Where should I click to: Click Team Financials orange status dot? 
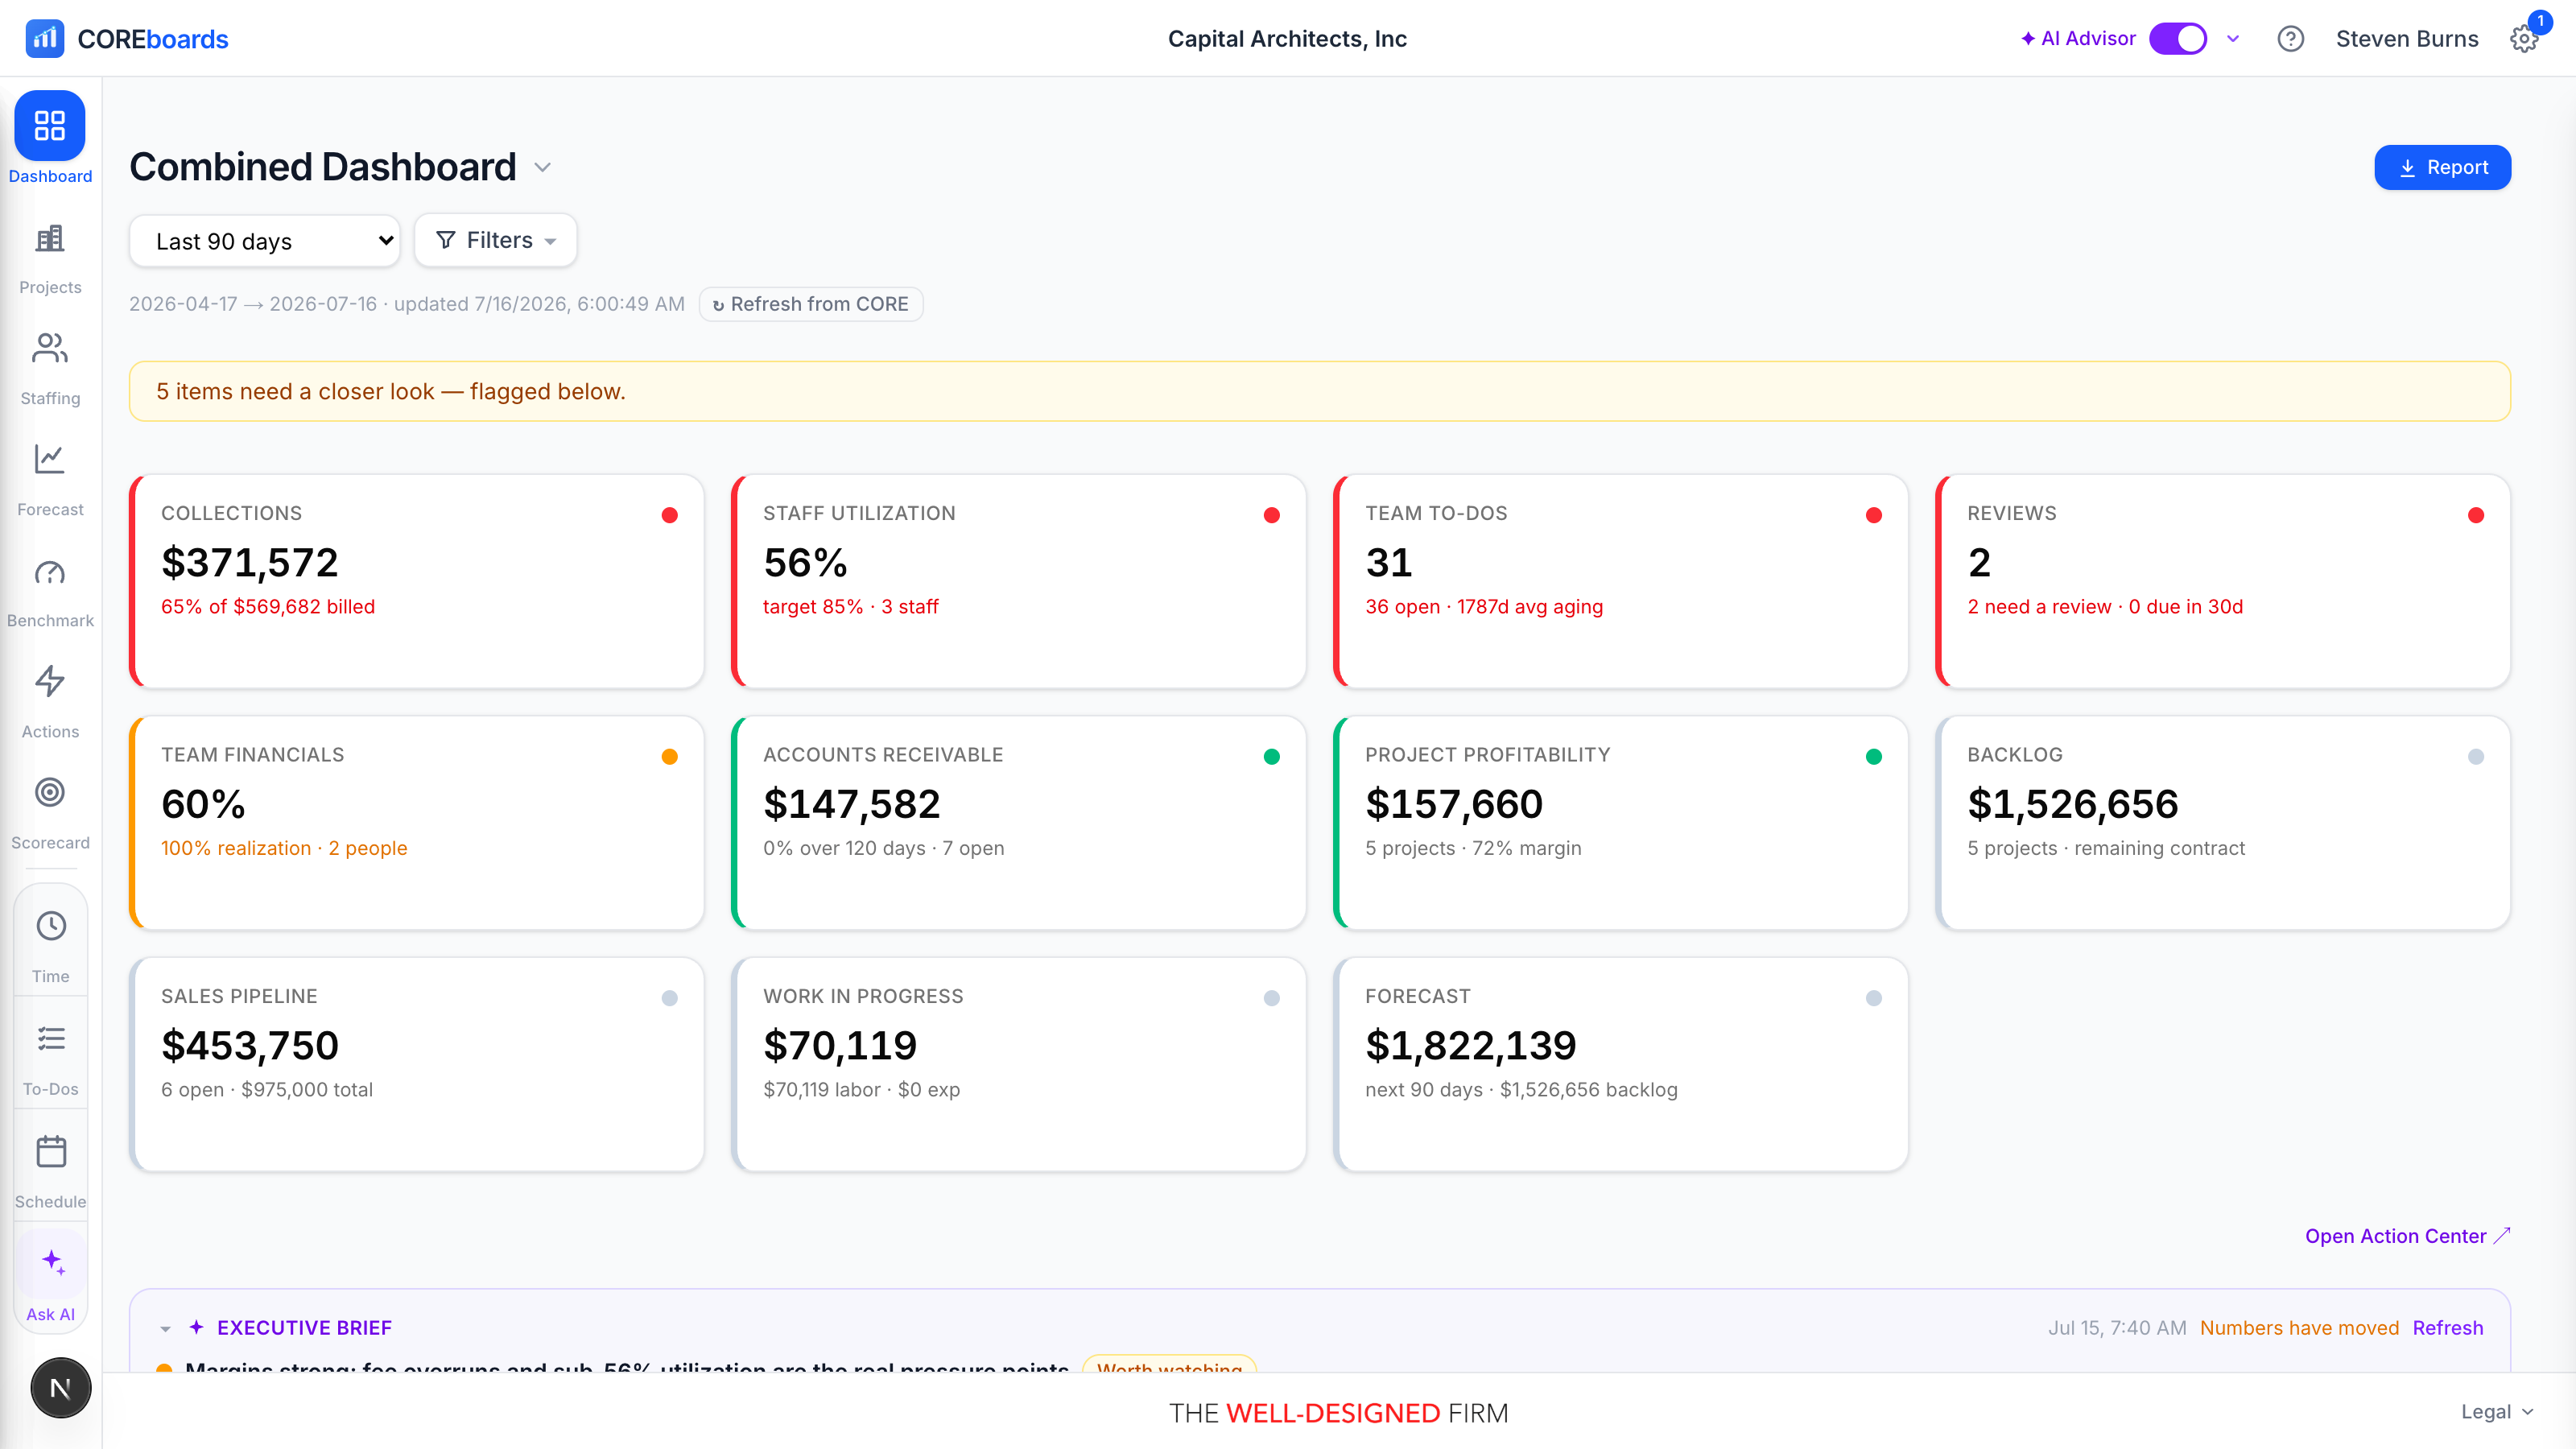pyautogui.click(x=670, y=757)
